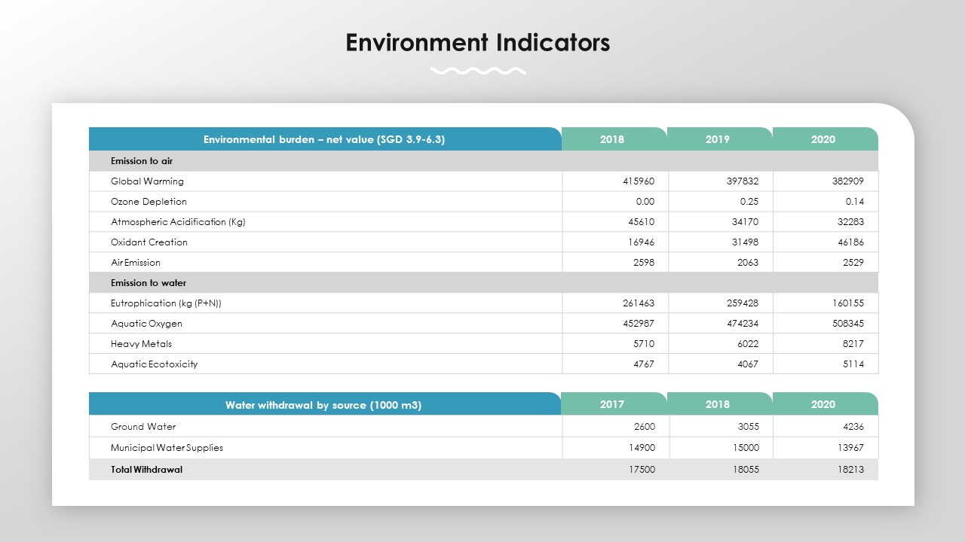Click the Environmental burden net value header
This screenshot has width=965, height=542.
point(325,139)
